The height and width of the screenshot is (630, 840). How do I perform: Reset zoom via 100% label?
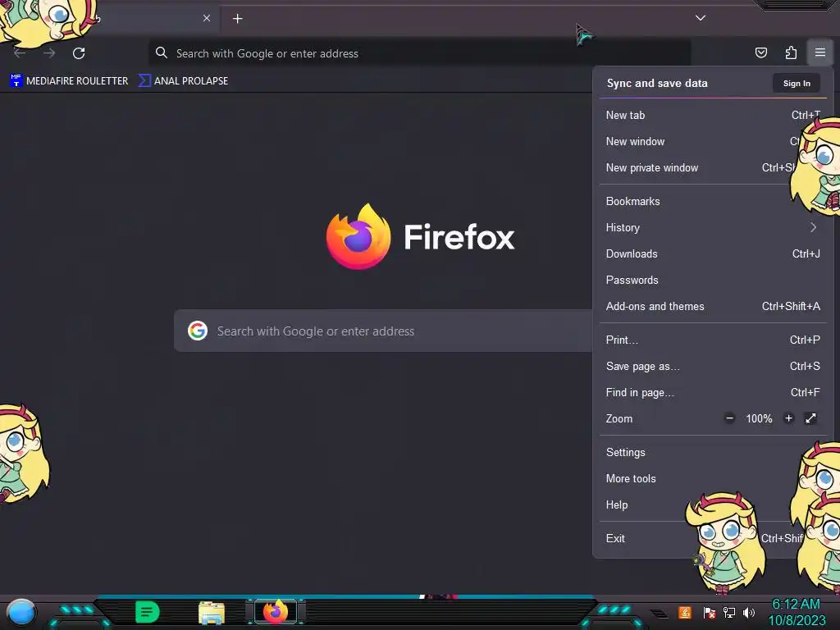pos(759,419)
